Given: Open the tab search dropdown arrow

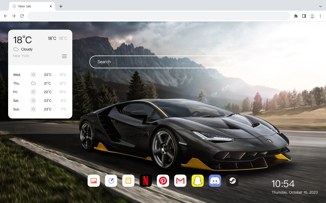Looking at the screenshot, I should (x=320, y=6).
